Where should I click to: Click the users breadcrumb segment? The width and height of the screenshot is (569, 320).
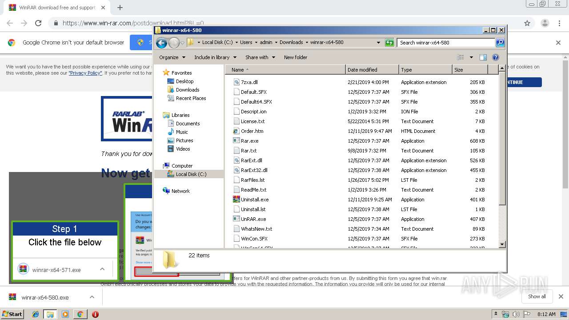(x=246, y=43)
